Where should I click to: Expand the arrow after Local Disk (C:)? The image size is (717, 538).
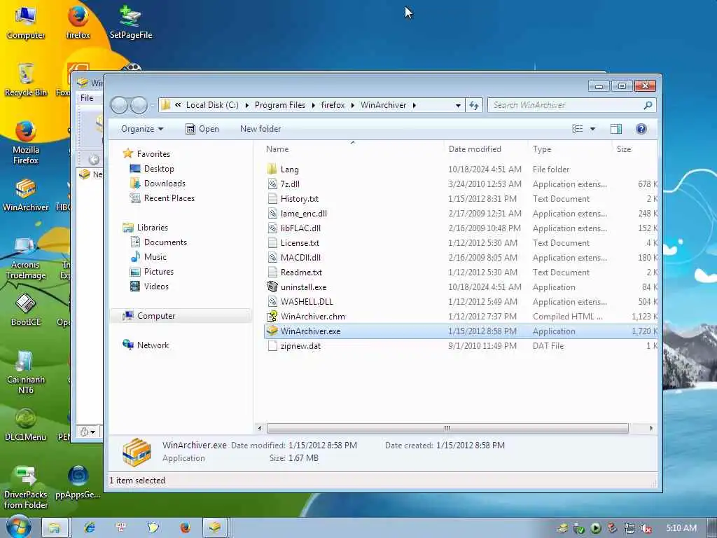click(x=247, y=106)
